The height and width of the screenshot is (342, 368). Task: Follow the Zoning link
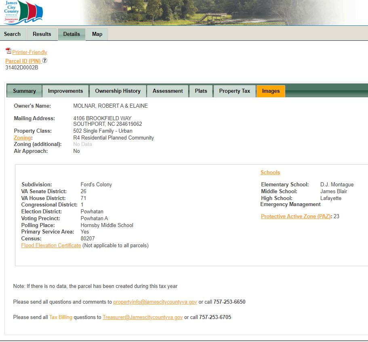click(22, 138)
